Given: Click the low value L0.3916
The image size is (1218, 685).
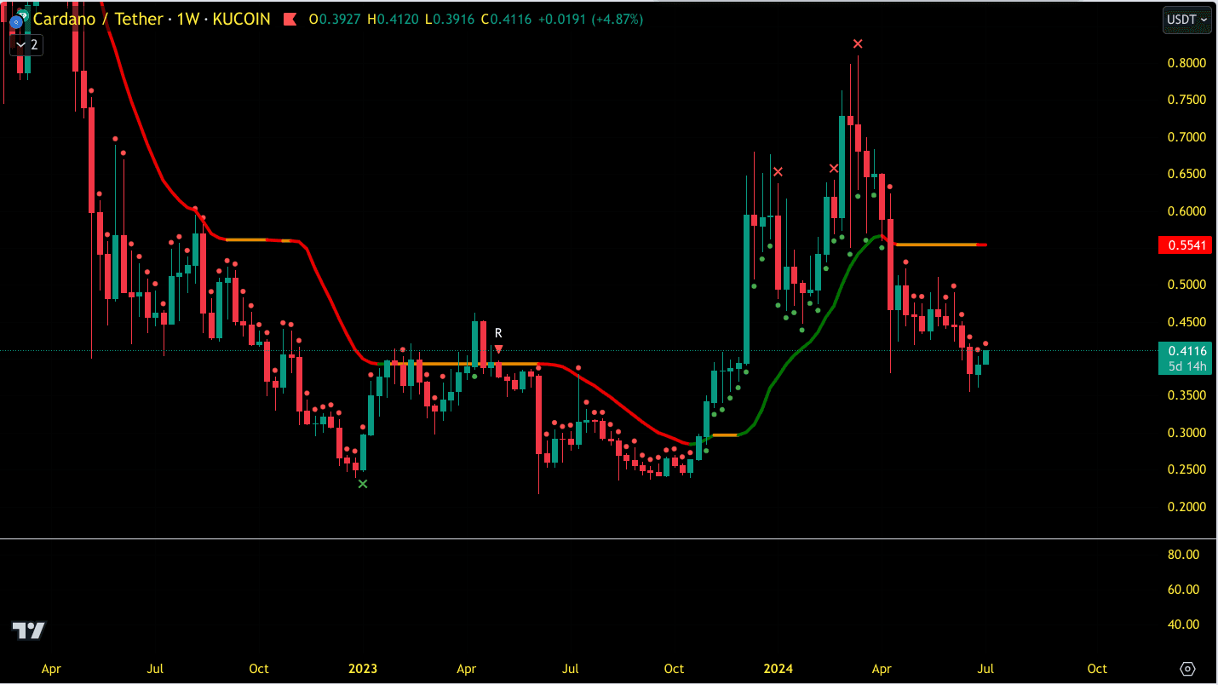Looking at the screenshot, I should click(x=451, y=19).
